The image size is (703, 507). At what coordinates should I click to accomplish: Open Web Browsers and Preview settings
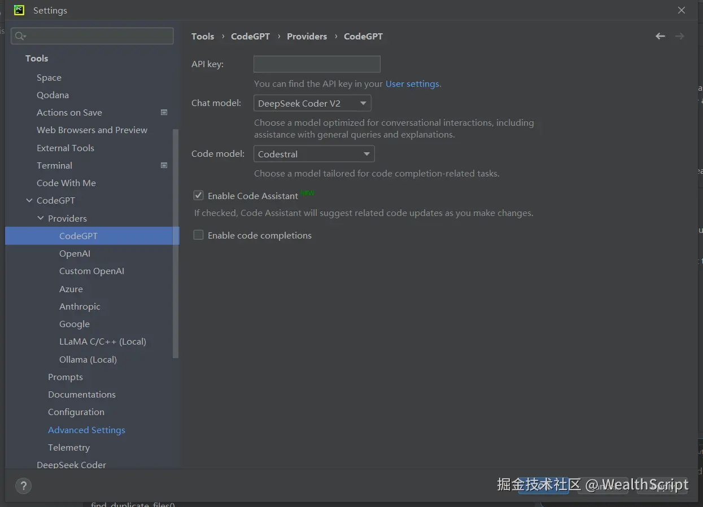point(92,130)
